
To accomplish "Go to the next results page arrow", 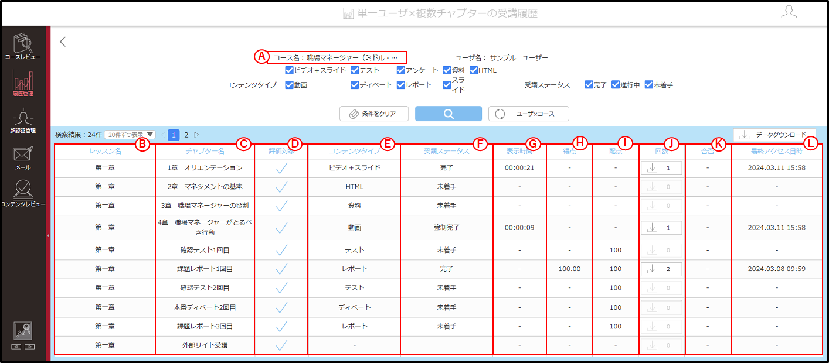I will pyautogui.click(x=196, y=135).
